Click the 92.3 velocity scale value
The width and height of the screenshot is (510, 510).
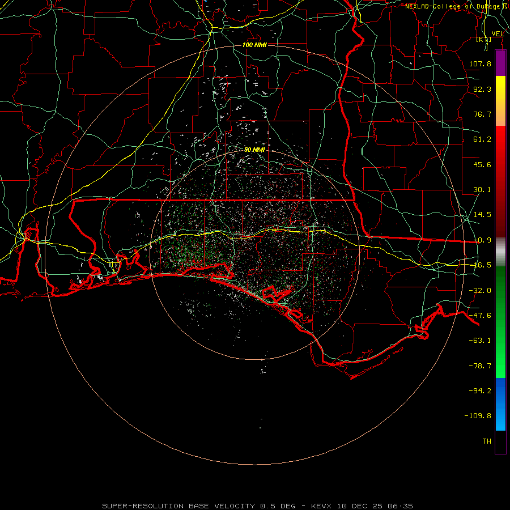(x=482, y=89)
